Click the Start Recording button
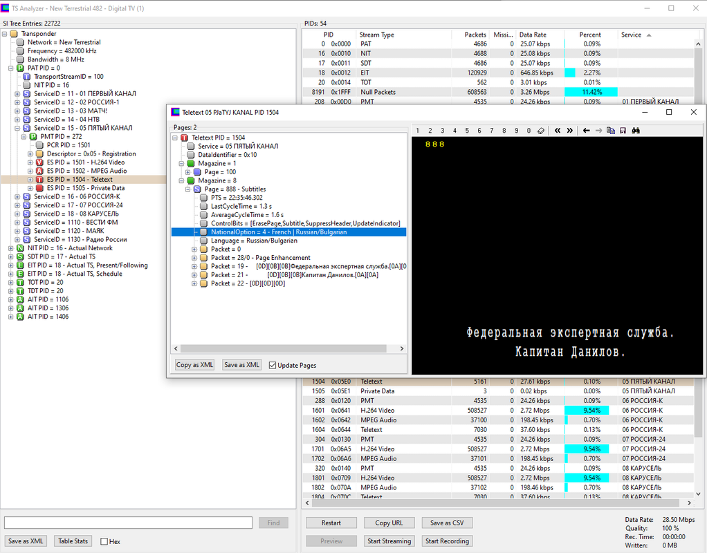Viewport: 707px width, 553px height. [447, 541]
